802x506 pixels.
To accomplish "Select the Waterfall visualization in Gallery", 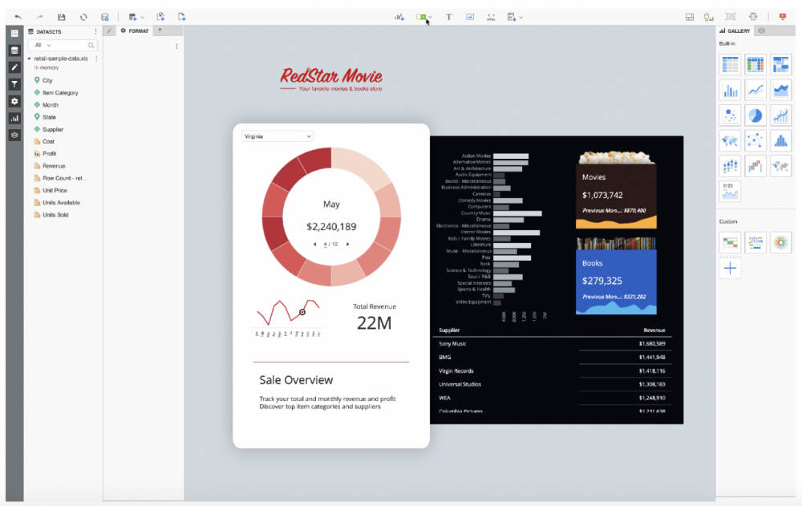I will [x=755, y=166].
